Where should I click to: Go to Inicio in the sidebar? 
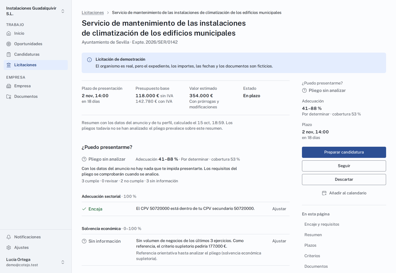click(x=36, y=33)
